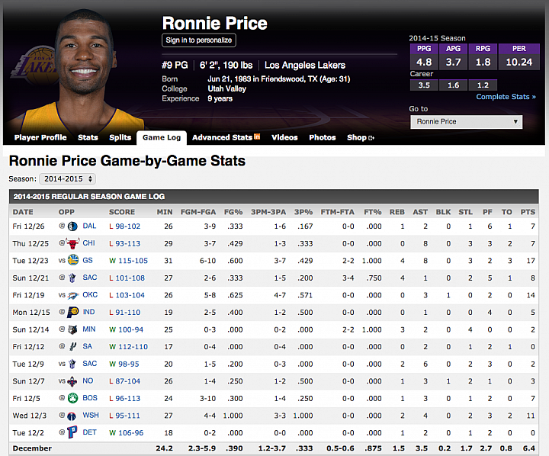Open the Shop tab menu
The width and height of the screenshot is (549, 456).
[360, 138]
